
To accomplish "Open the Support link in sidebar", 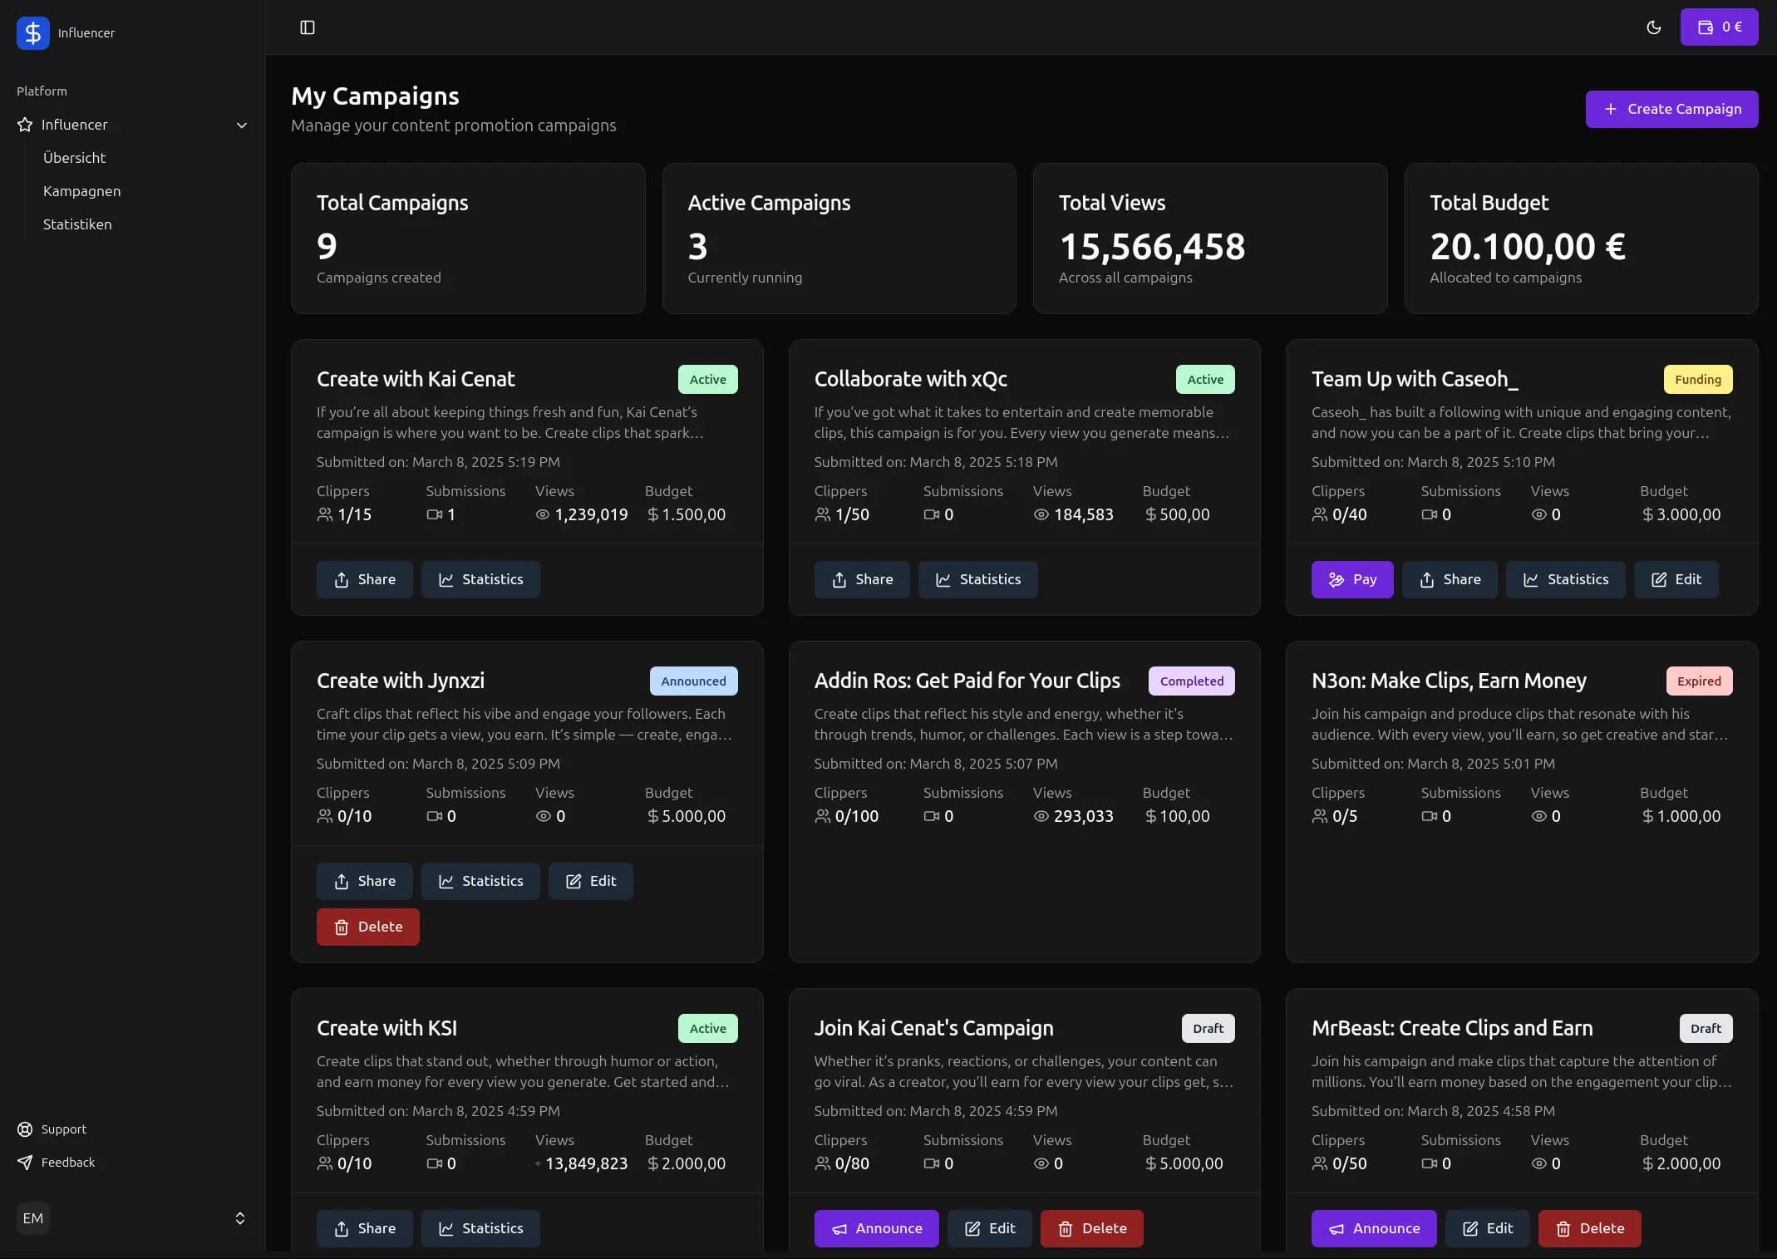I will (52, 1129).
